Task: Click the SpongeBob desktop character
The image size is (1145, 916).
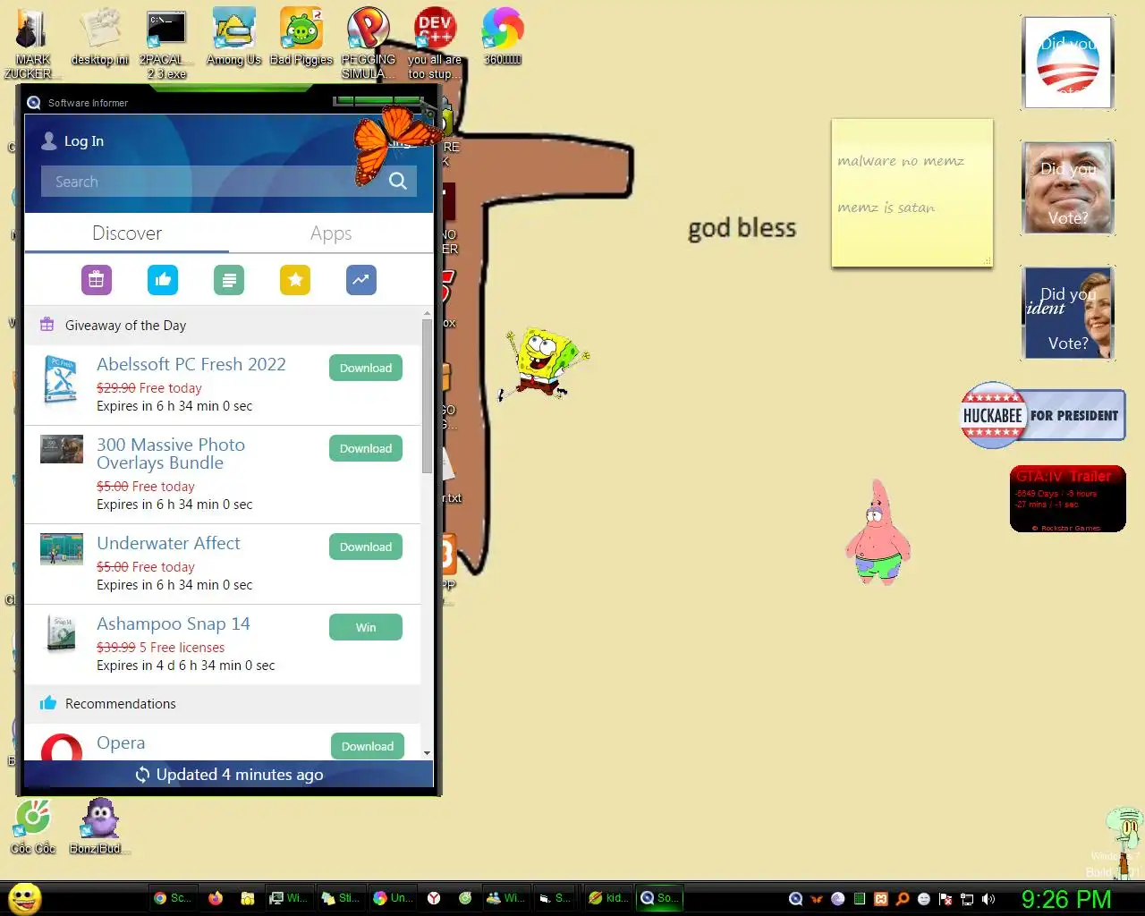Action: tap(542, 364)
